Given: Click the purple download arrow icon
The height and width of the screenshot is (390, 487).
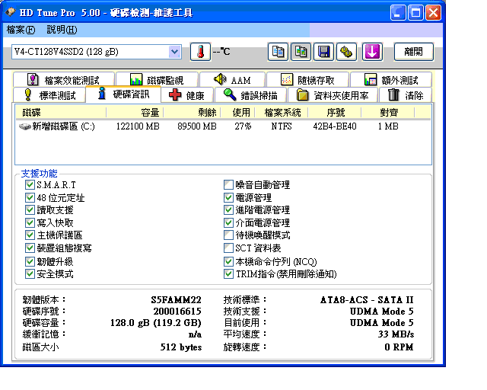Looking at the screenshot, I should (372, 52).
